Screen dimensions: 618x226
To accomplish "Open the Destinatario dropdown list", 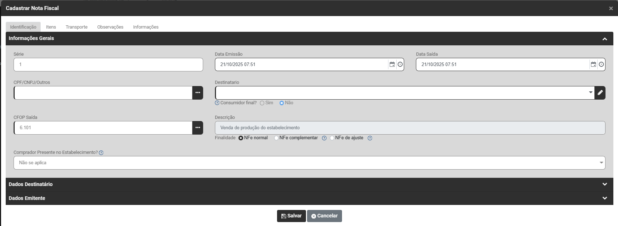I will 591,93.
